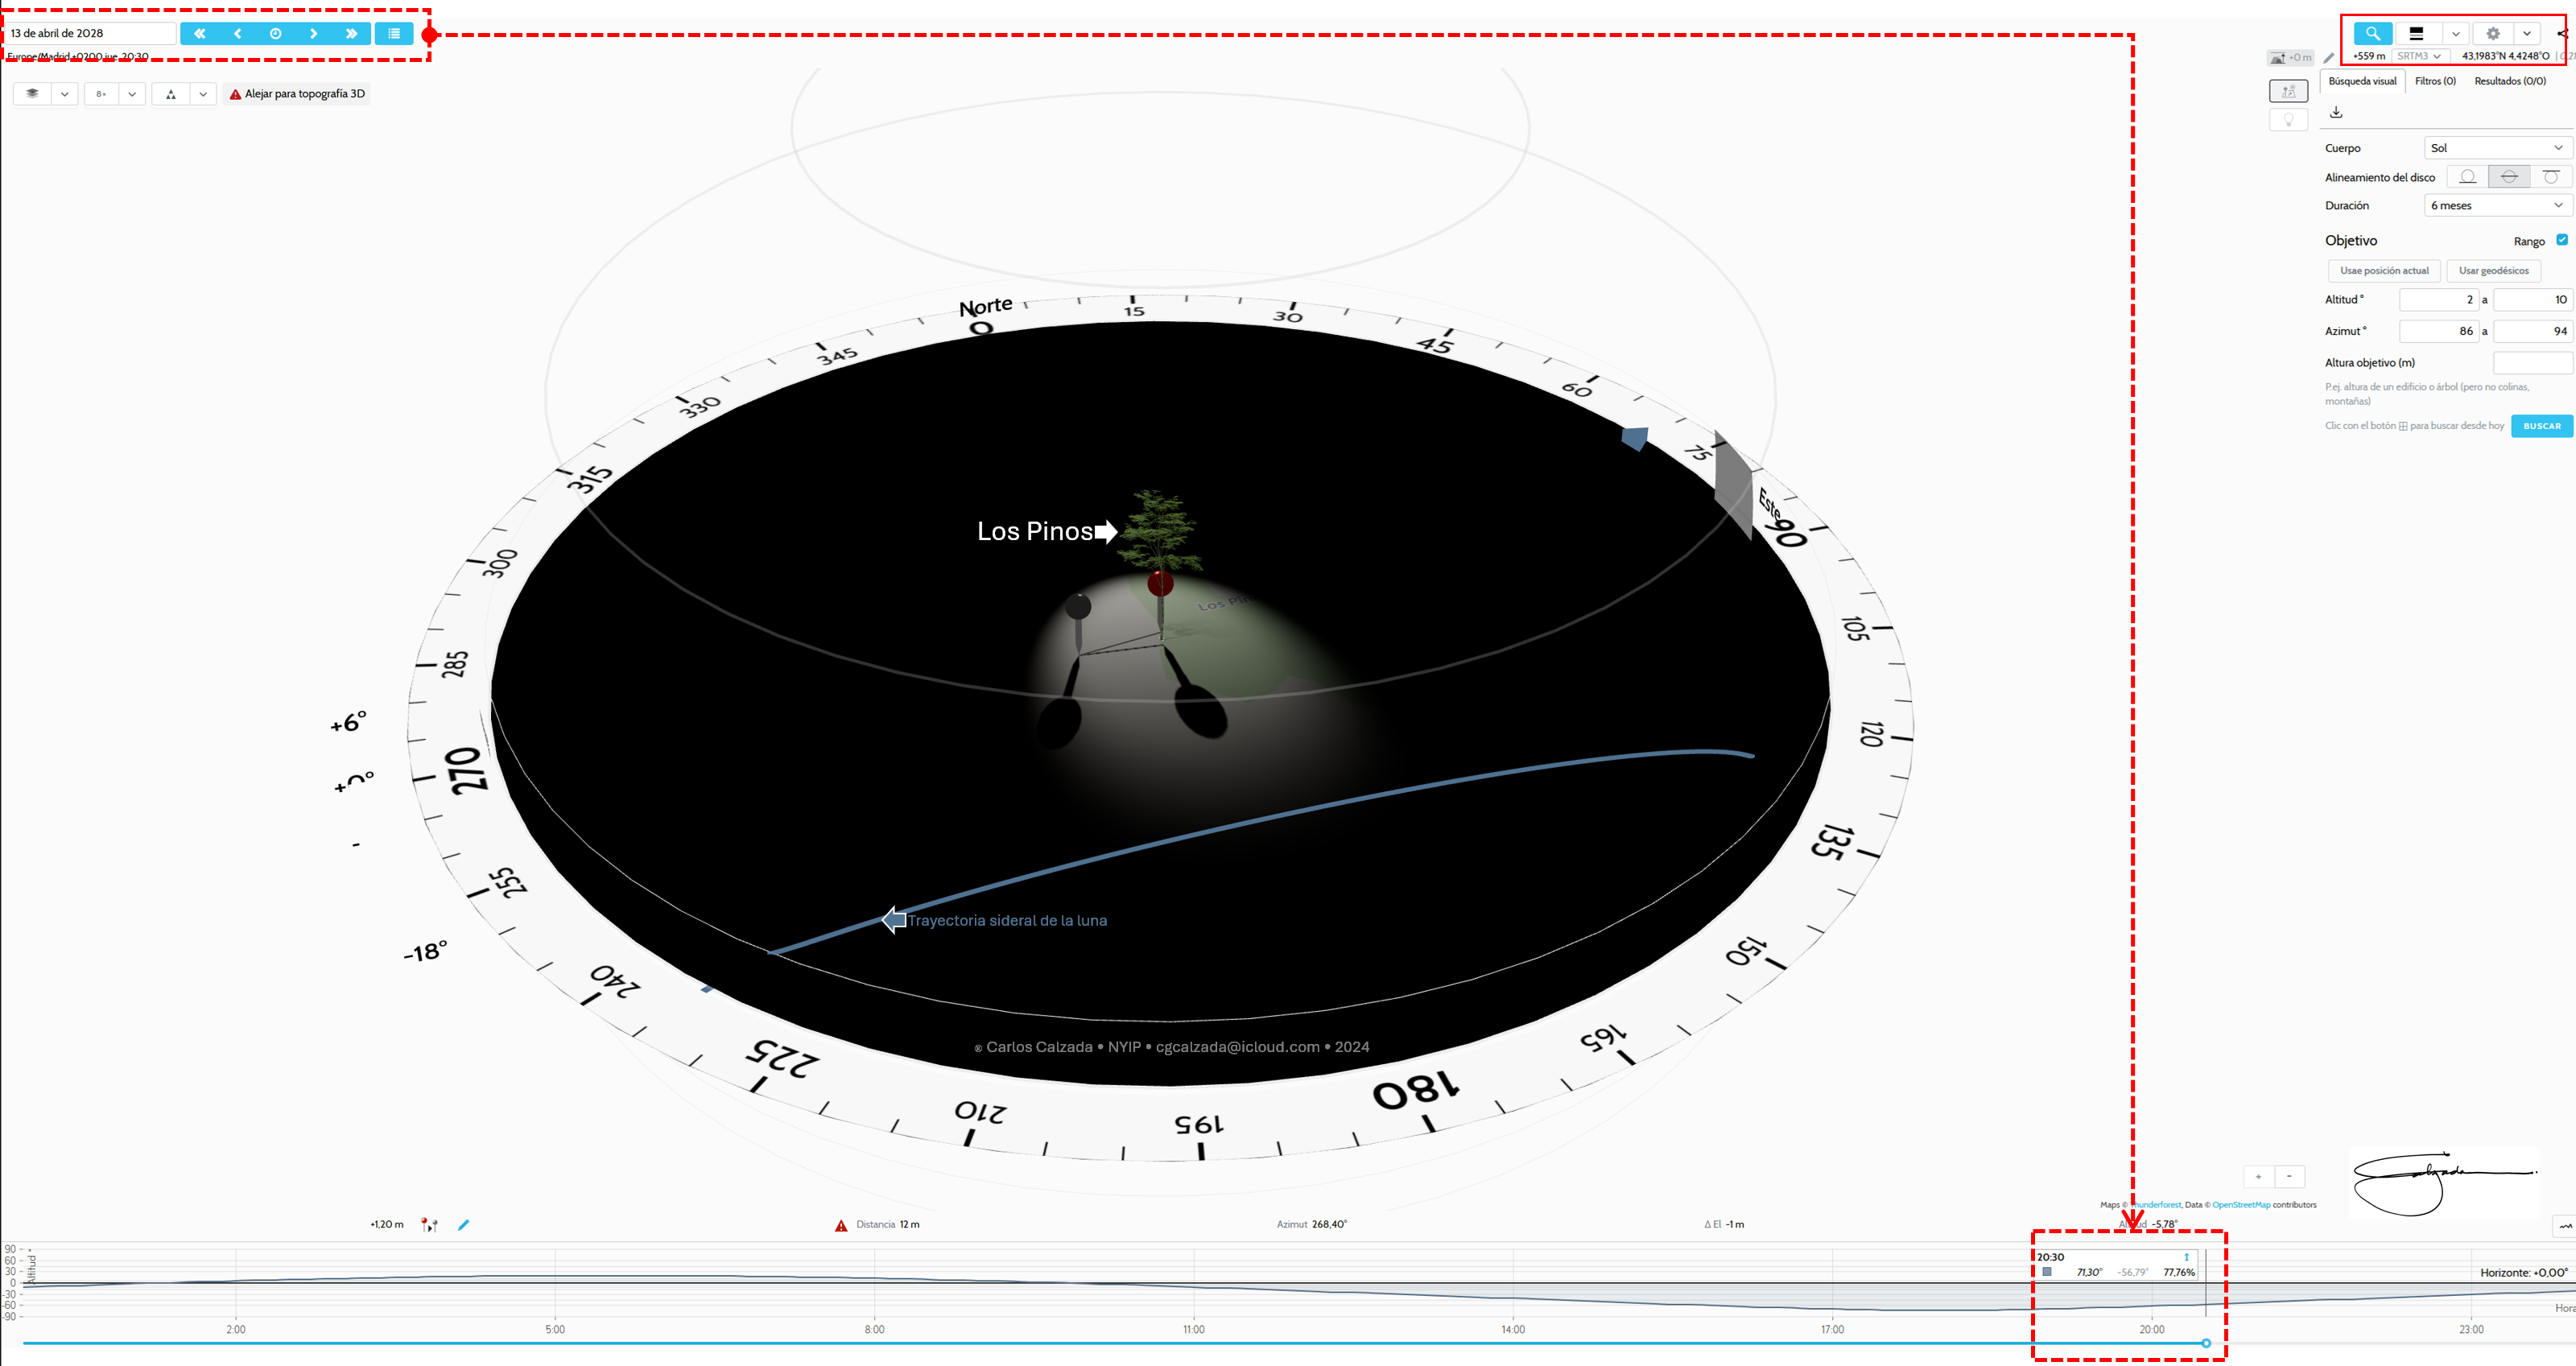The width and height of the screenshot is (2576, 1366).
Task: Skip back with double left arrows
Action: [200, 33]
